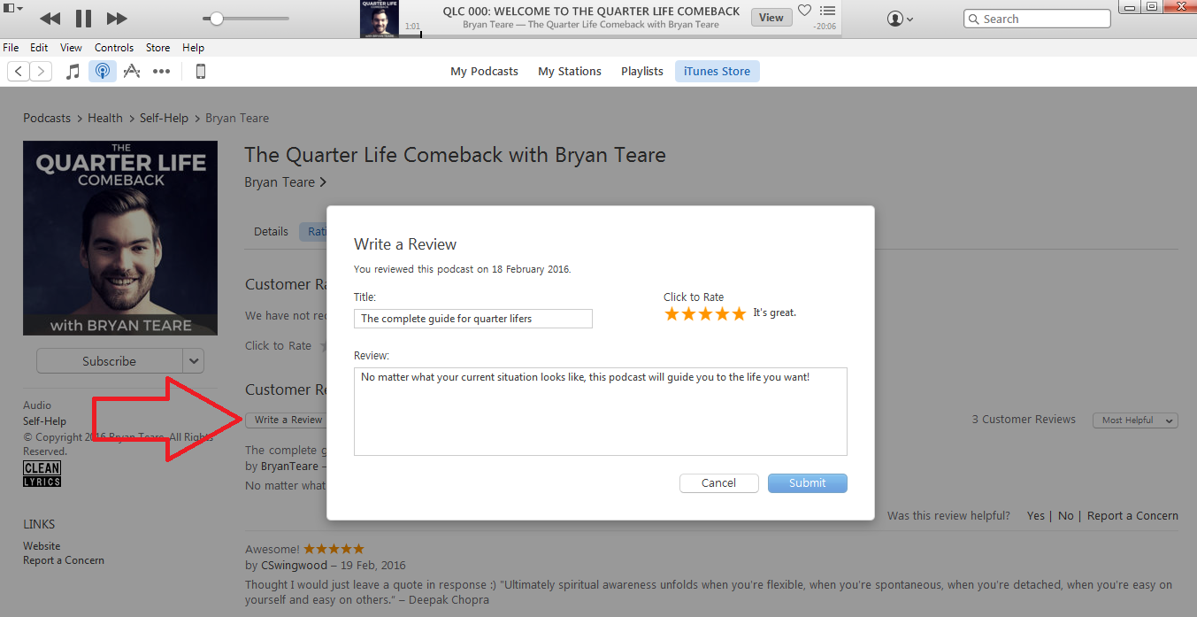Open the Most Helpful sort dropdown
Image resolution: width=1197 pixels, height=617 pixels.
point(1135,420)
